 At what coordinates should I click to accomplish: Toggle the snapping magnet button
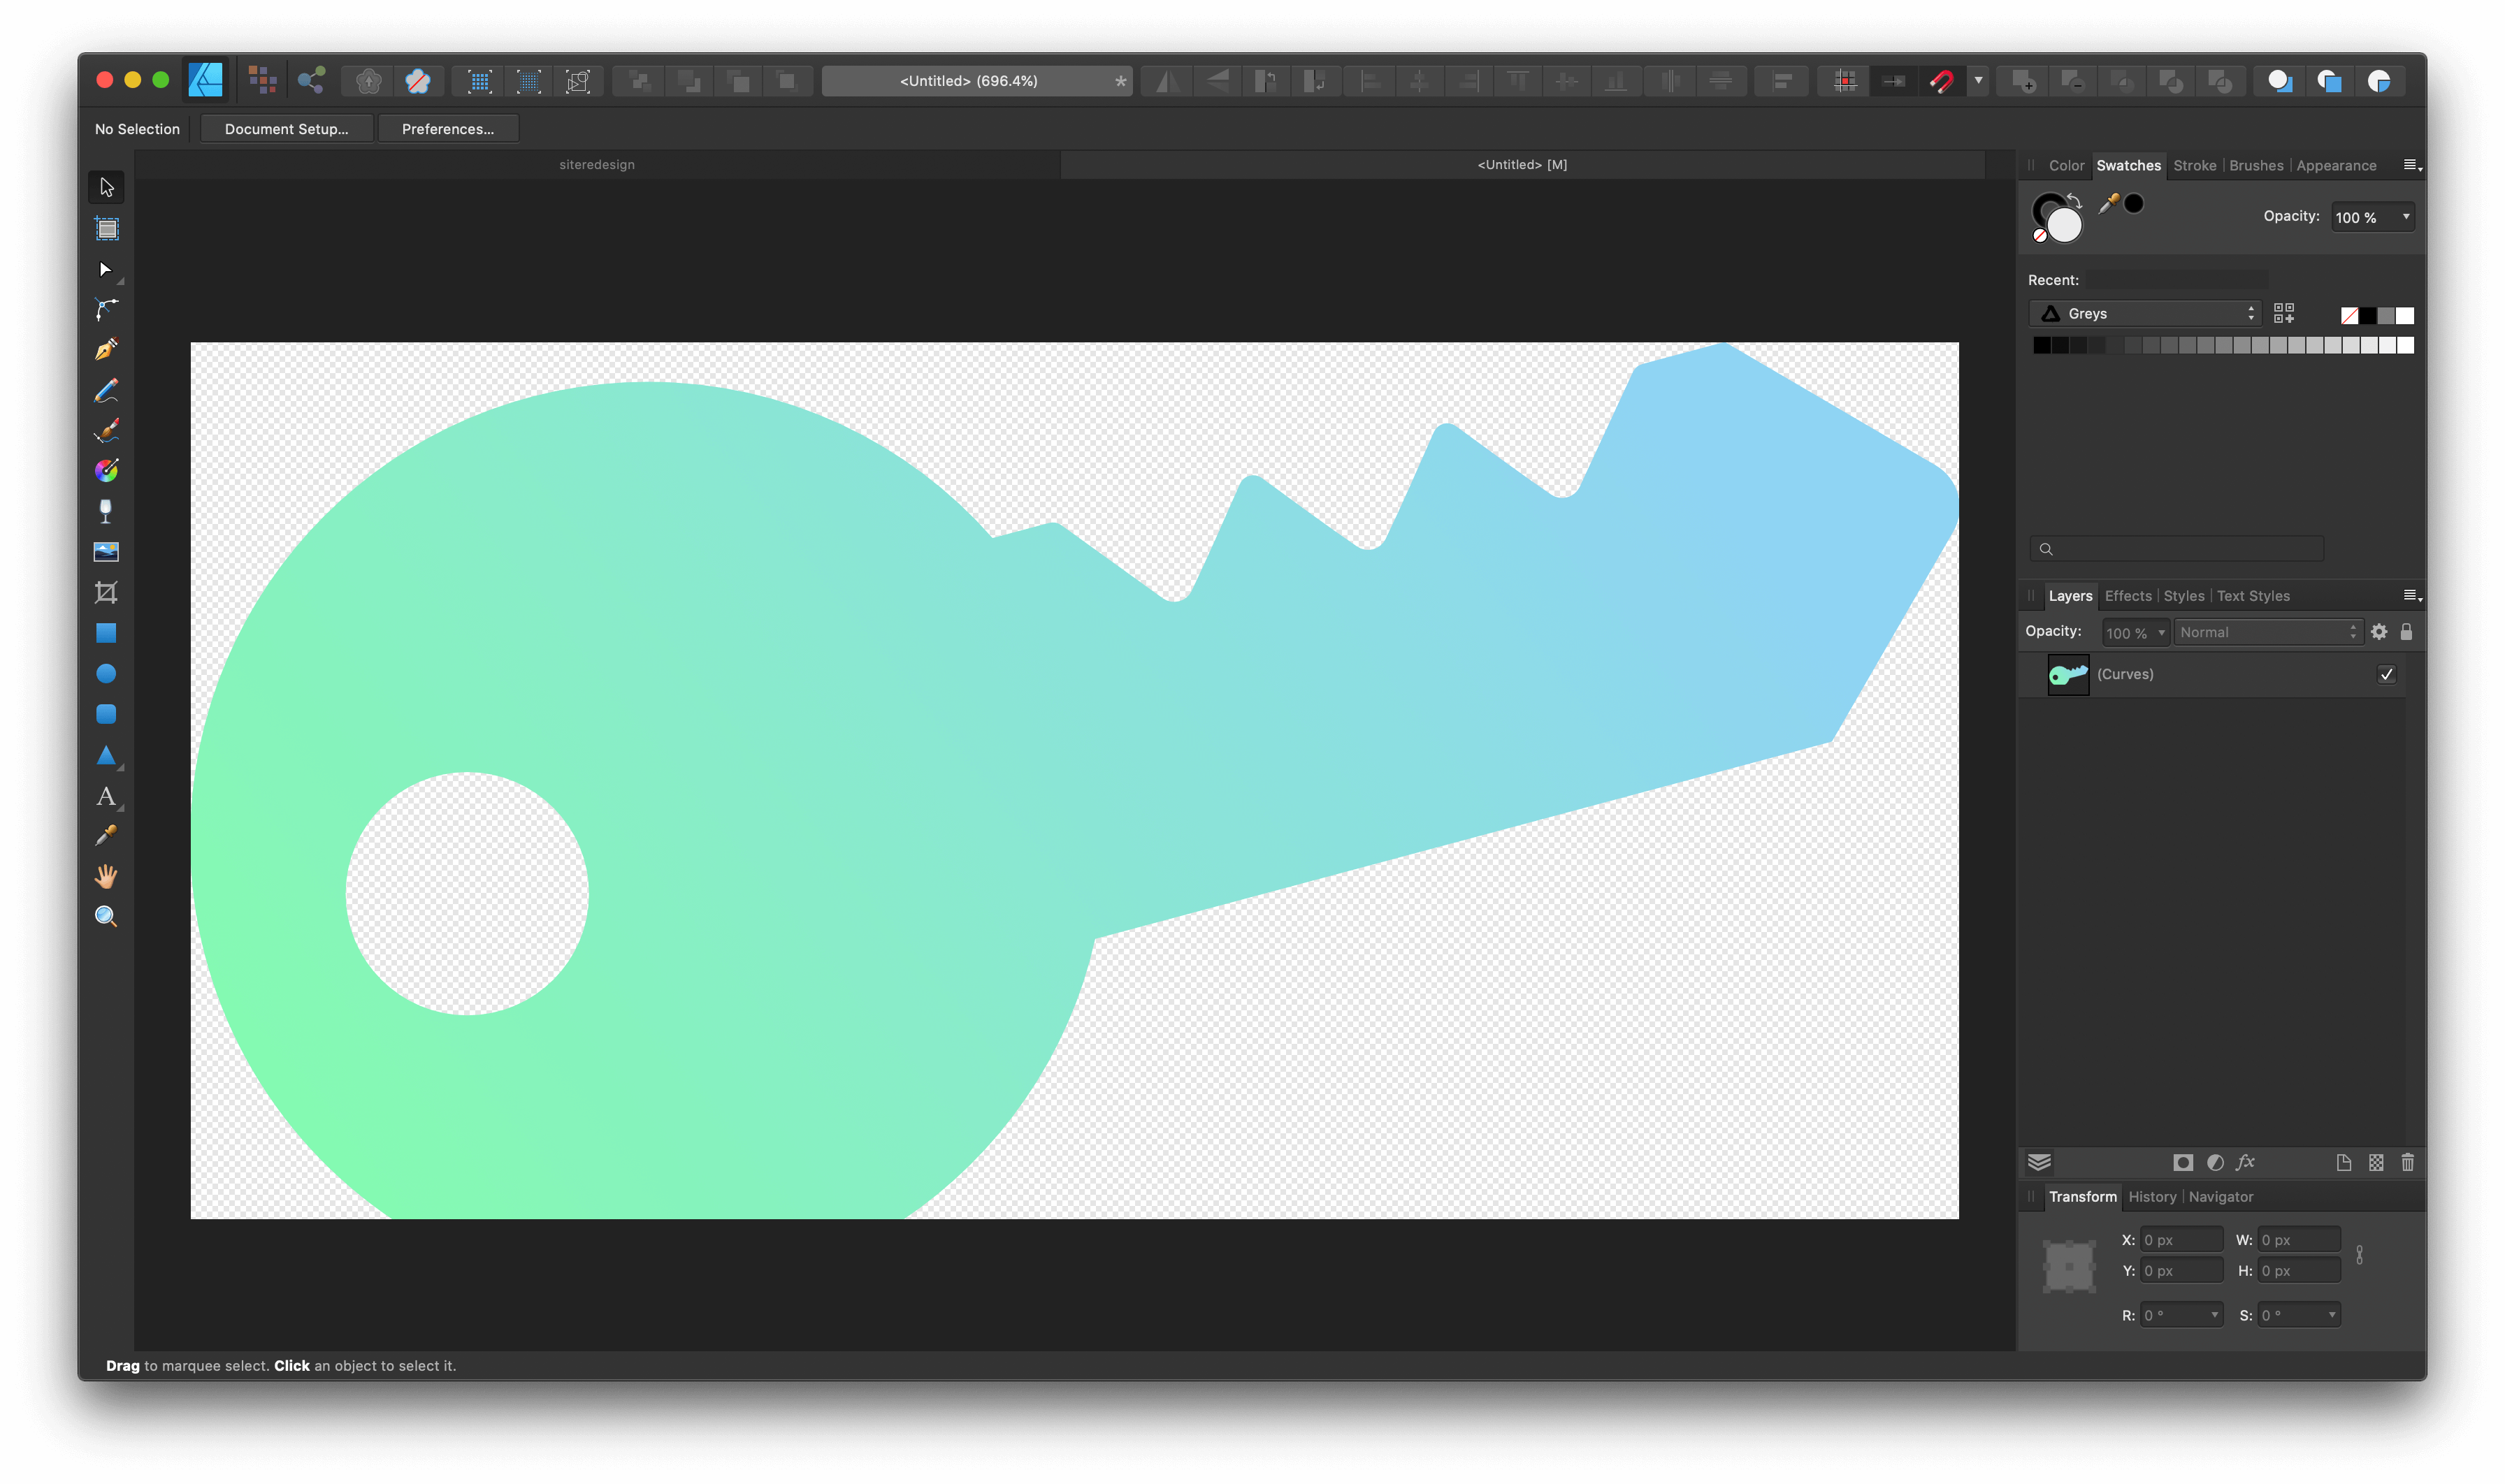(1942, 81)
